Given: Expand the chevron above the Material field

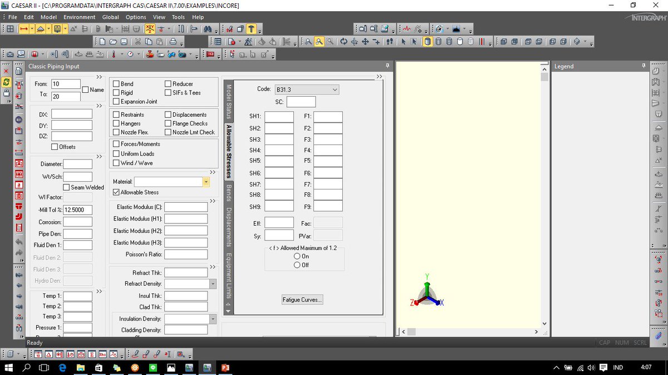Looking at the screenshot, I should (212, 172).
